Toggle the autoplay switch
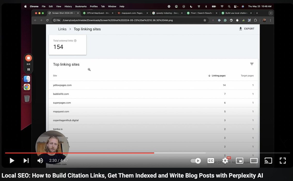Viewport: 293px width, 181px height. tap(196, 161)
